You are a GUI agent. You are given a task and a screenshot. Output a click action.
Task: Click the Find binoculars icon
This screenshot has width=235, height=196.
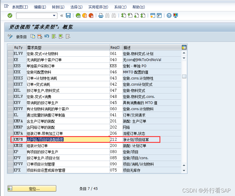click(107, 15)
